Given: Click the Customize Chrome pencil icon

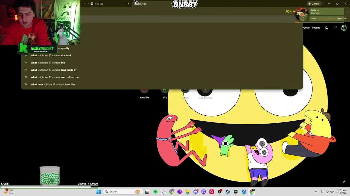Looking at the screenshot, I should point(344,182).
